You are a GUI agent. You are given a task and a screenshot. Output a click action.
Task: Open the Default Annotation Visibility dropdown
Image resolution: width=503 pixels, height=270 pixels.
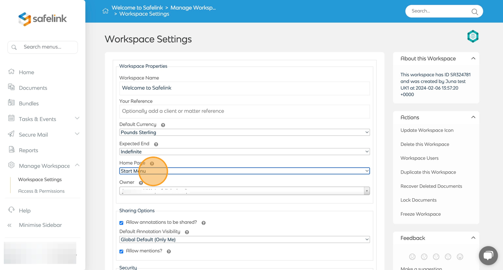coord(244,240)
